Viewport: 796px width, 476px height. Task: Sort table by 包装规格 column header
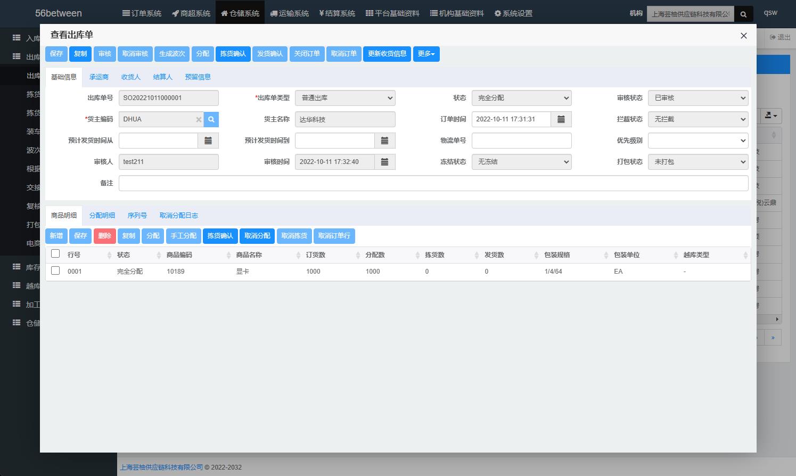[575, 255]
